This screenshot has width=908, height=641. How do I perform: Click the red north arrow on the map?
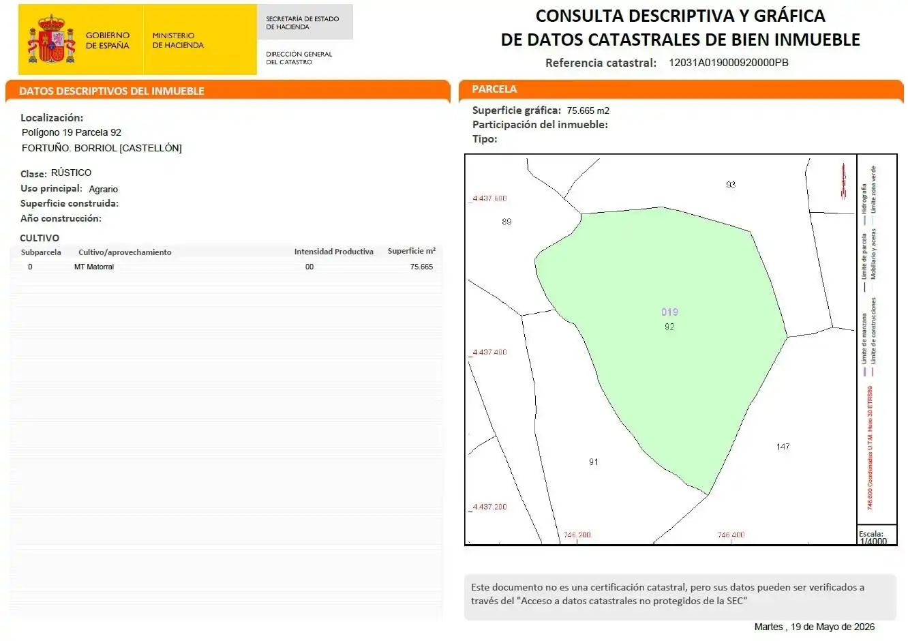pos(843,181)
